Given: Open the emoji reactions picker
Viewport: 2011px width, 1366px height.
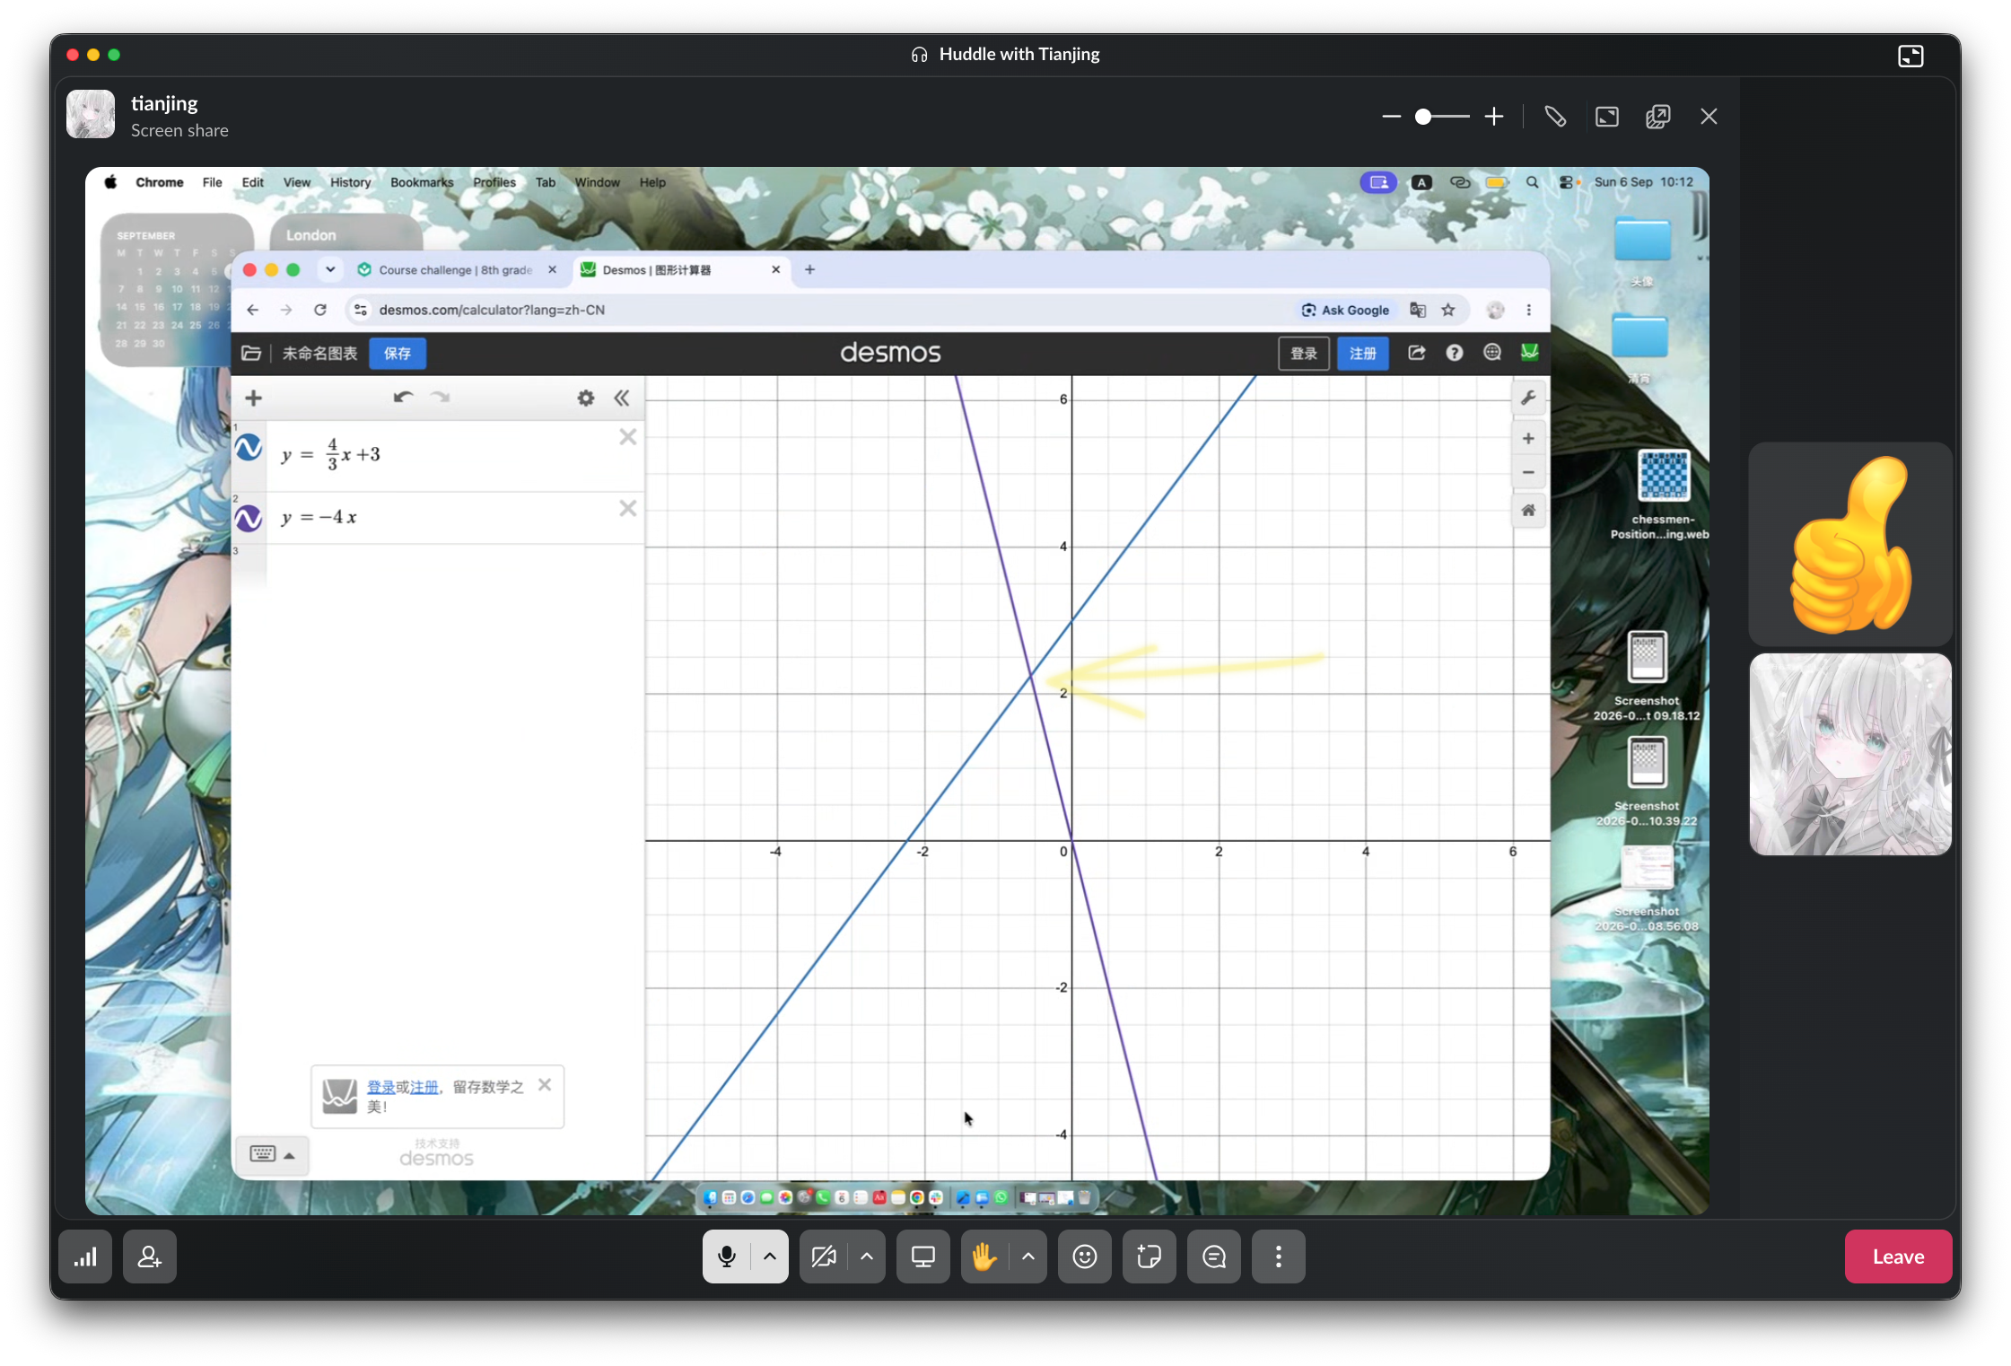Looking at the screenshot, I should (x=1085, y=1257).
